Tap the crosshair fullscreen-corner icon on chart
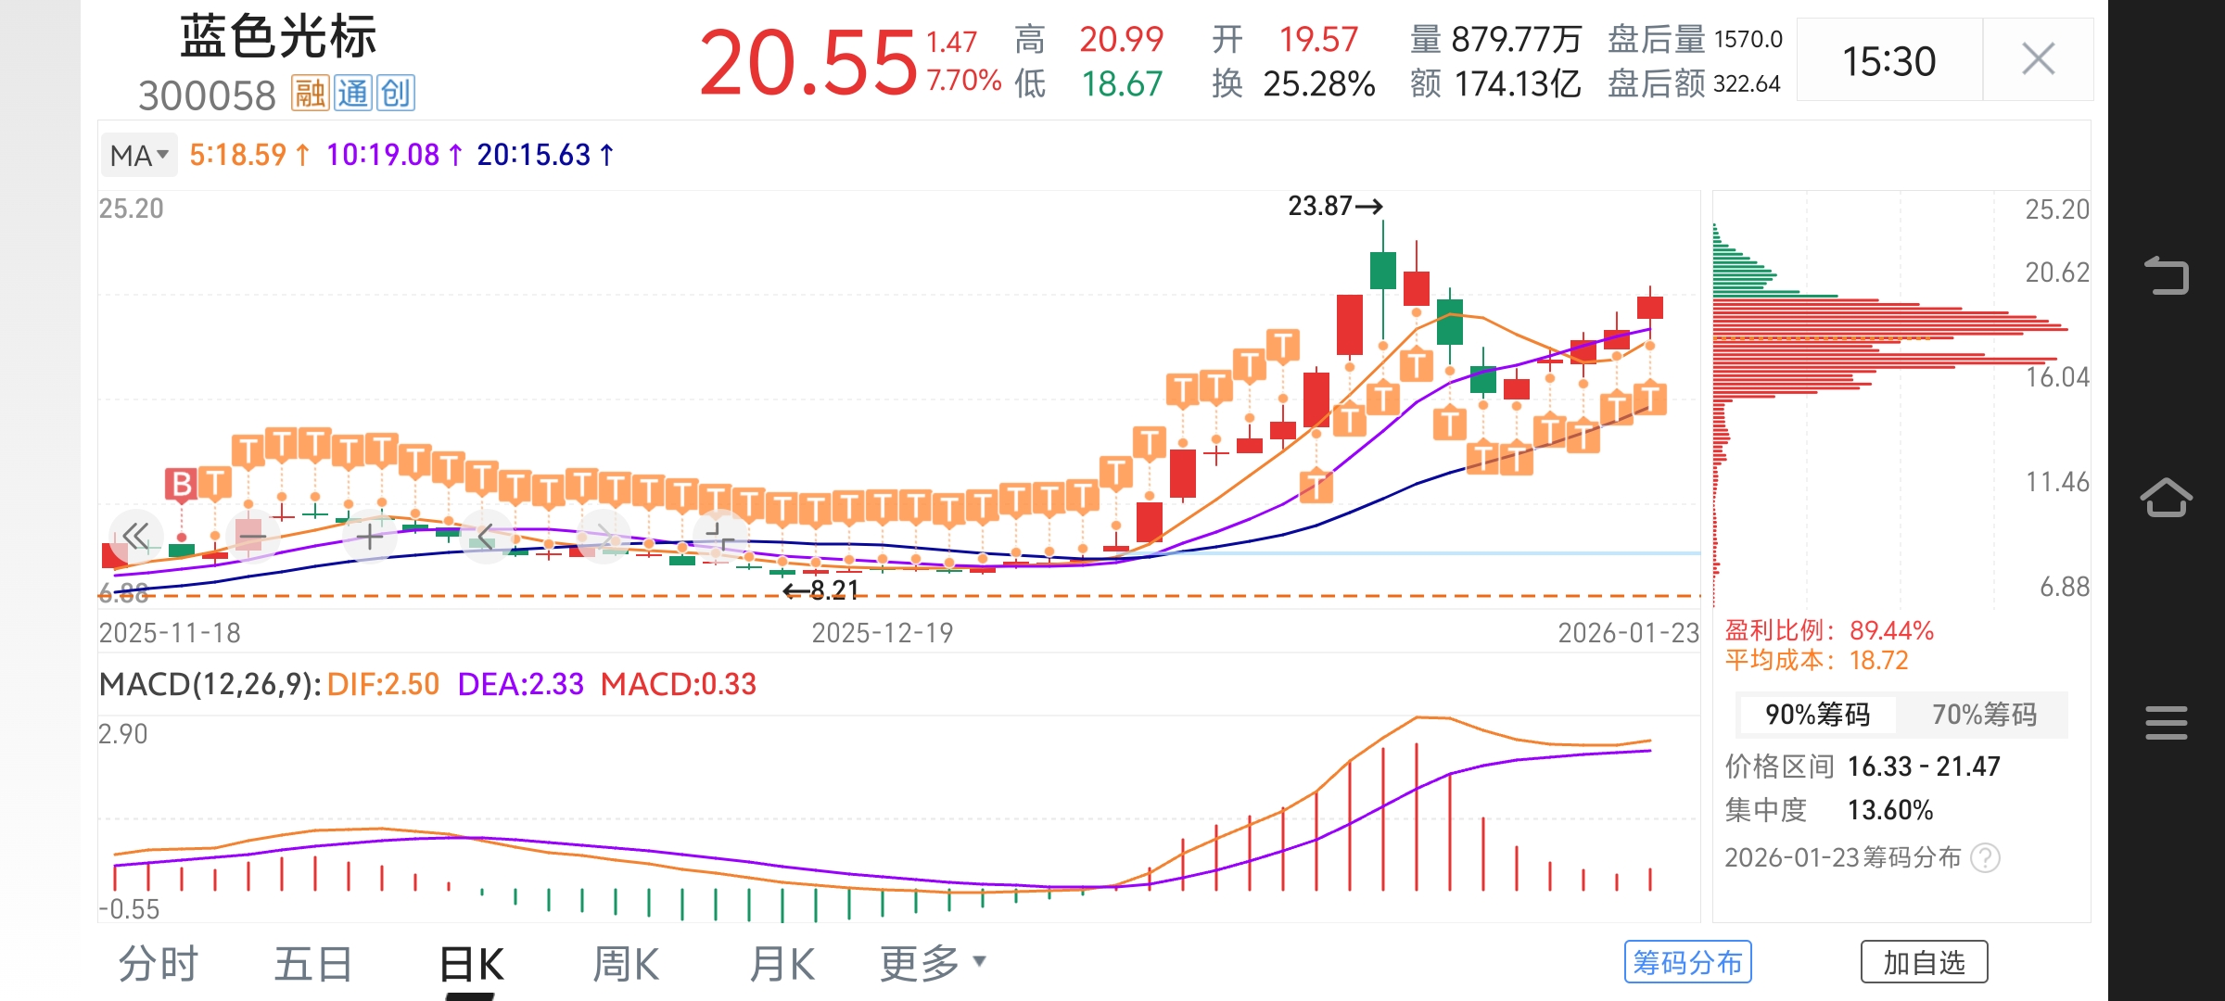Viewport: 2225px width, 1001px height. click(x=719, y=536)
